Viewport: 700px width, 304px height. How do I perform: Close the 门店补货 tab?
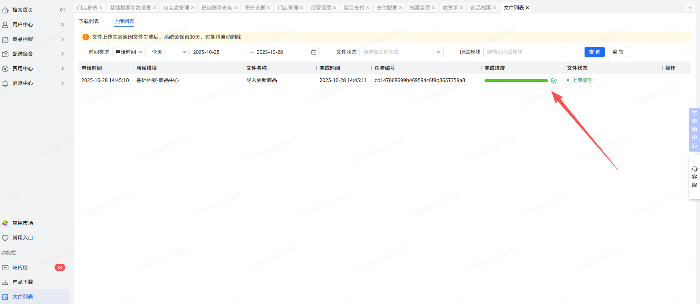(101, 8)
